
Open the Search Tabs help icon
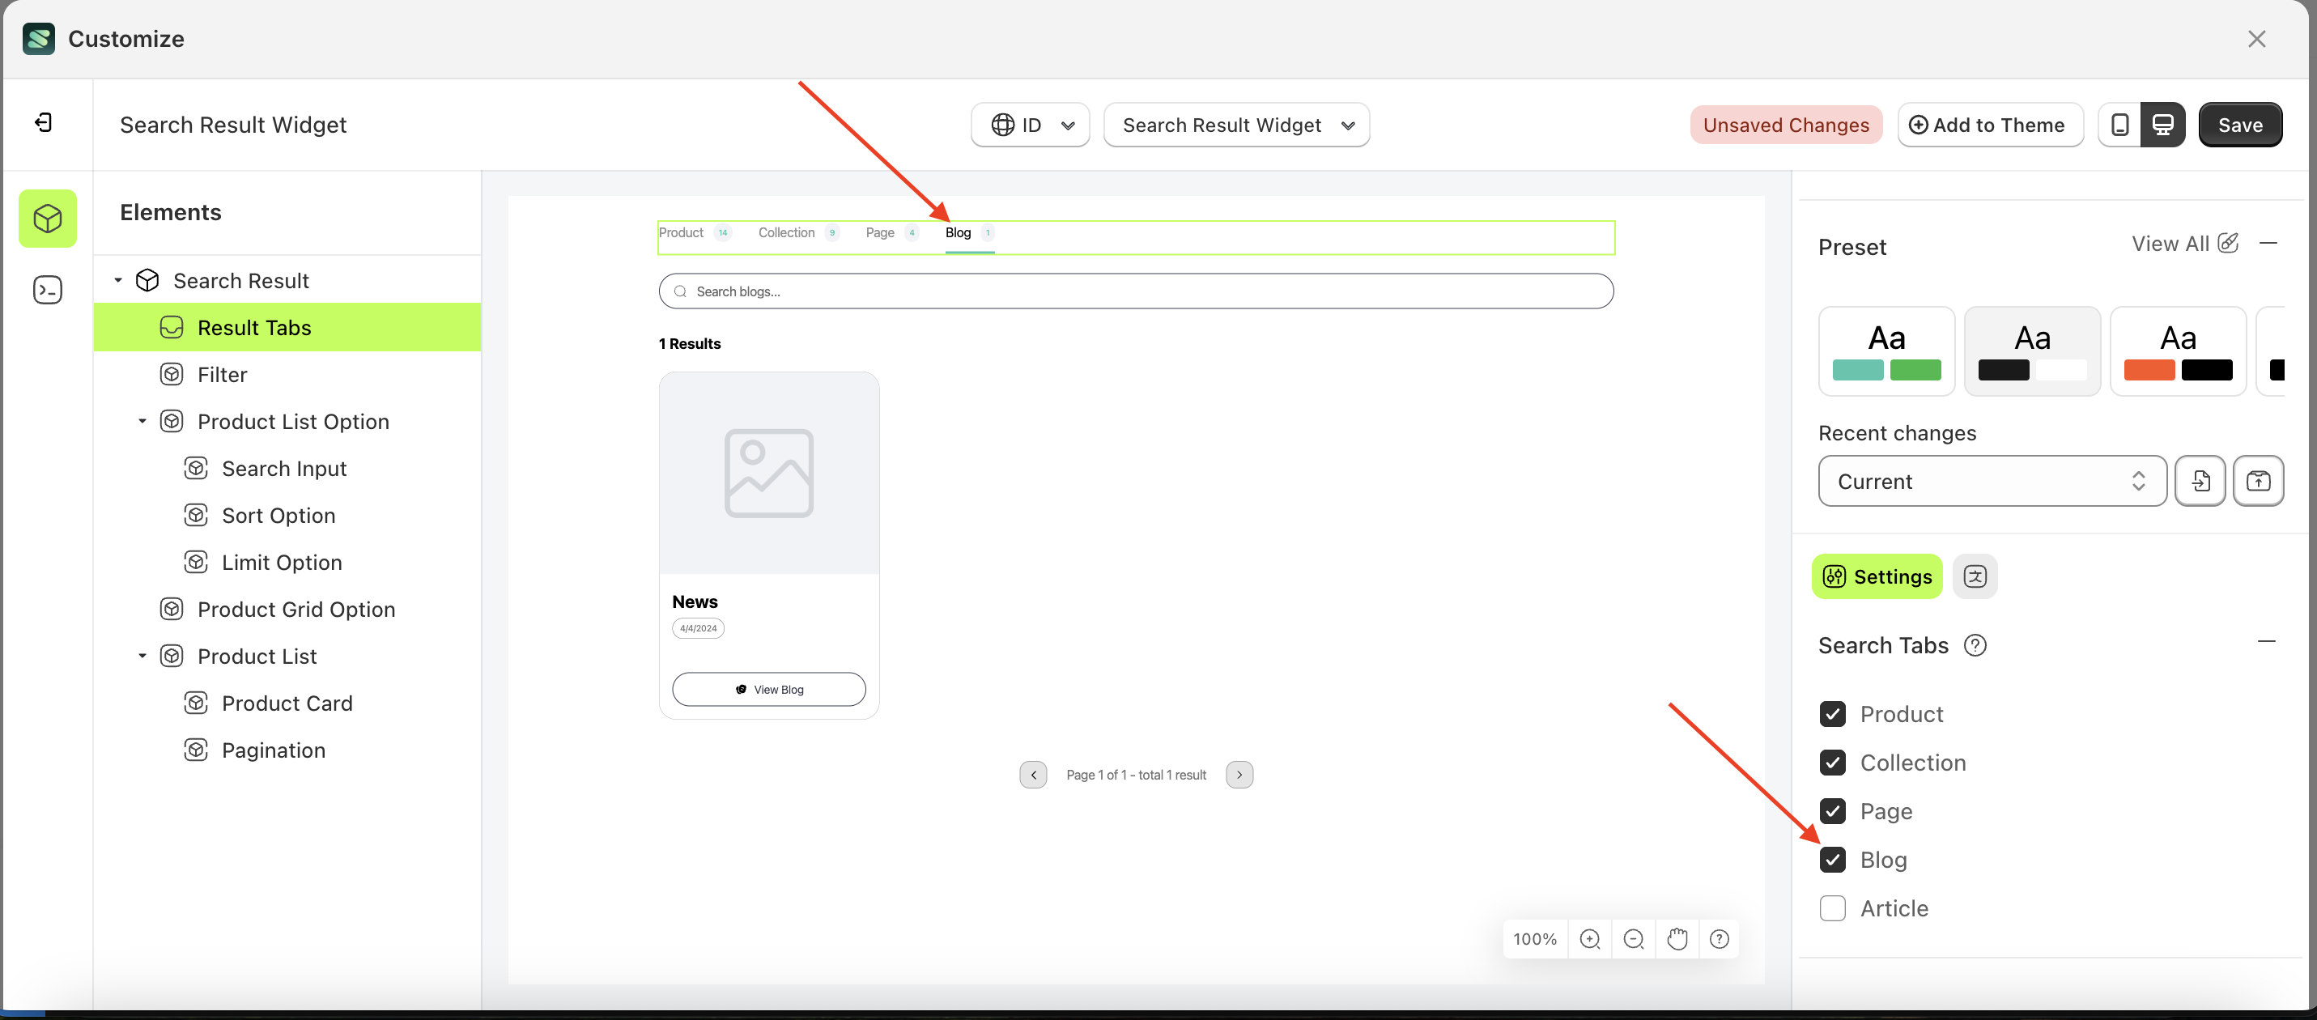point(1976,645)
